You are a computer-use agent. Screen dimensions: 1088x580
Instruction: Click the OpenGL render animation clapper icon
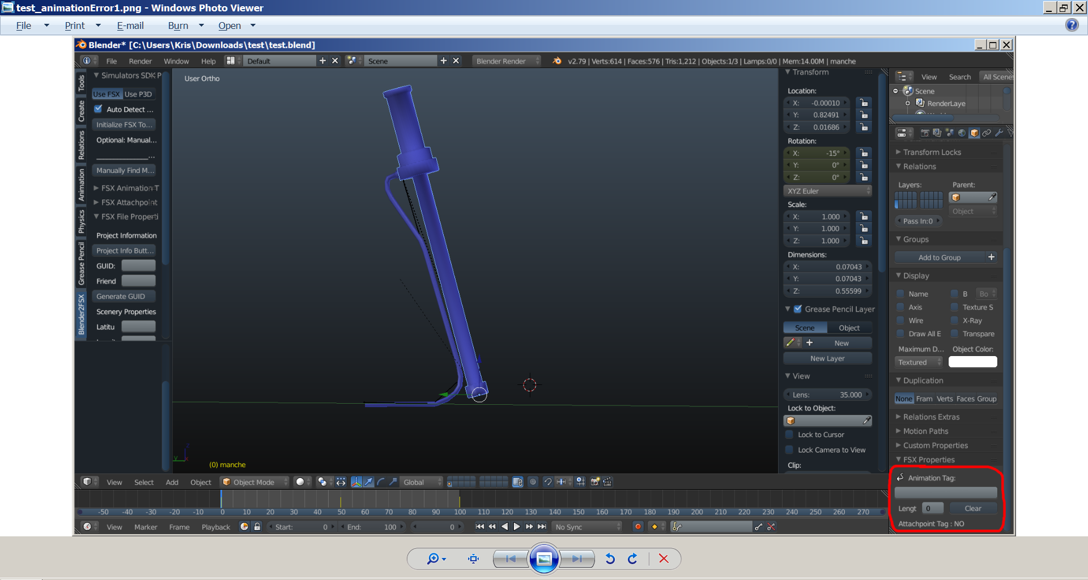[607, 482]
